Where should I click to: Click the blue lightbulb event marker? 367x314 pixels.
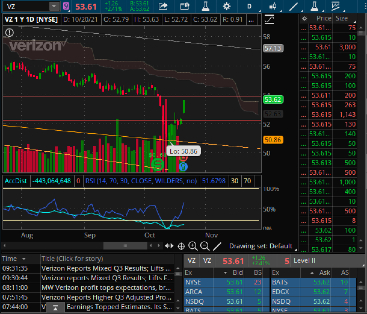pos(183,167)
